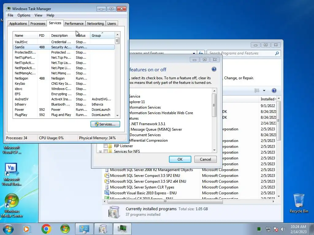
Task: Click the change view icon in Programs and Features
Action: click(257, 91)
